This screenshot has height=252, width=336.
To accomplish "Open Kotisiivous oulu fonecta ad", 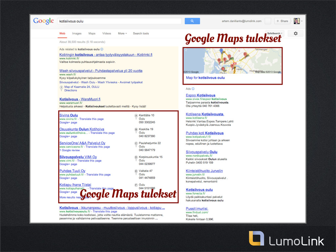I will coord(199,190).
